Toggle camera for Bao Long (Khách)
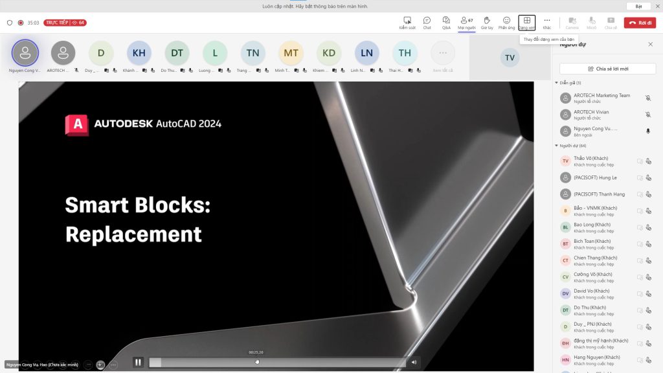This screenshot has height=373, width=663. [x=640, y=227]
